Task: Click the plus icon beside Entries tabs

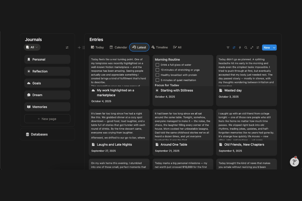Action: coord(79,47)
